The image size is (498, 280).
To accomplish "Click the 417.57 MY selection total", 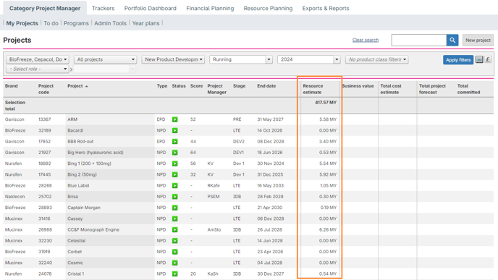I will click(326, 103).
